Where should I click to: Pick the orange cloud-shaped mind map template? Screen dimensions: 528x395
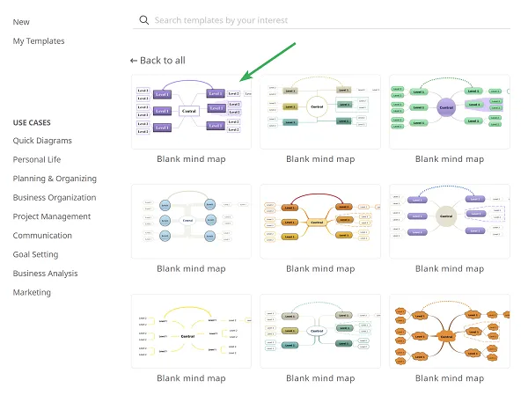pos(450,331)
